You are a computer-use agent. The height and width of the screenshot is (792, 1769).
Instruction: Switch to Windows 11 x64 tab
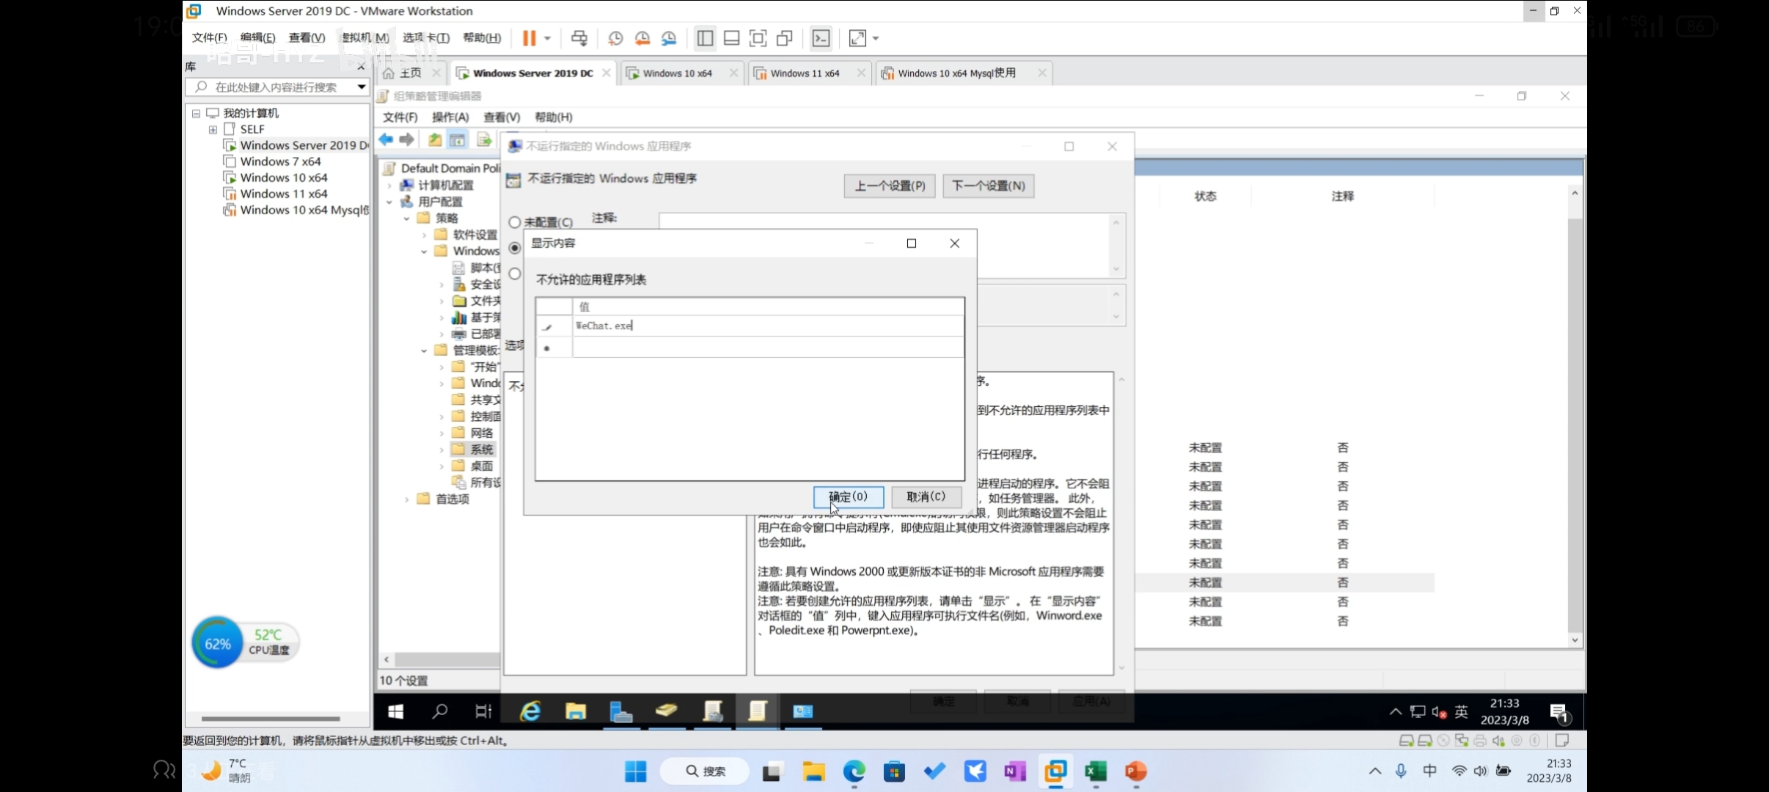pos(805,73)
